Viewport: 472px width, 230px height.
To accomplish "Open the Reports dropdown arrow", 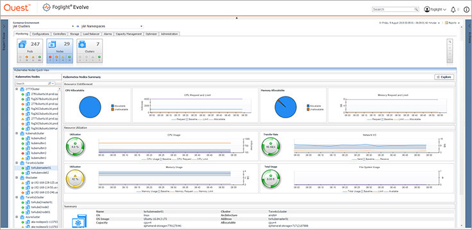I will (x=459, y=23).
